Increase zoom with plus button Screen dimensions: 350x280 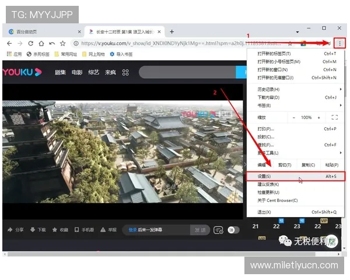318,117
